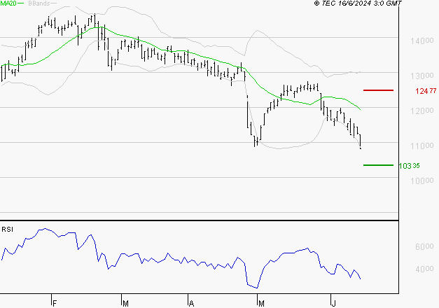Click the red 124.77 resistance value
This screenshot has width=439, height=308.
pos(426,91)
